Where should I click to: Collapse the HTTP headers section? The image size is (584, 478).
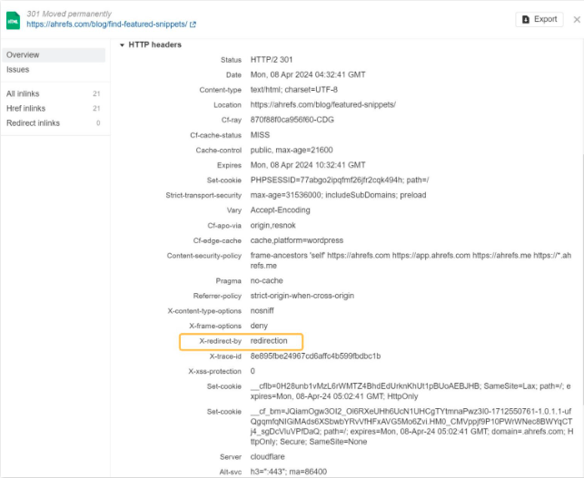(122, 45)
